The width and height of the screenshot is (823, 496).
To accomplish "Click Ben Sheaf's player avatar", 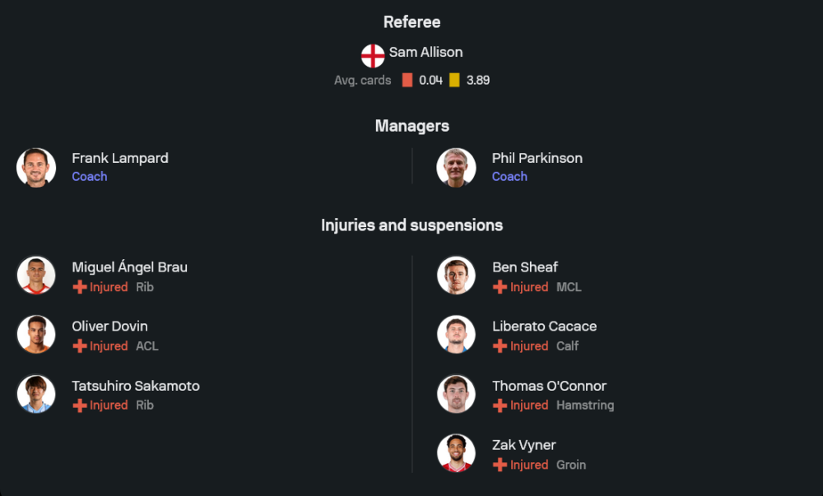I will (x=456, y=276).
